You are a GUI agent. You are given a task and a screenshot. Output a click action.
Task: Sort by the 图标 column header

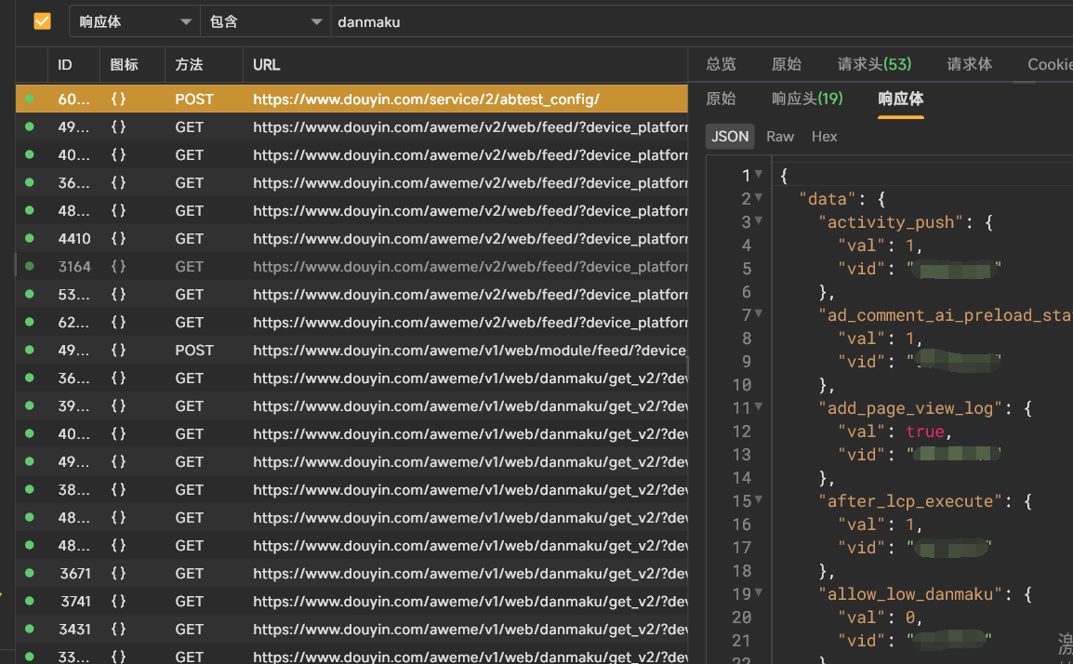pyautogui.click(x=124, y=64)
